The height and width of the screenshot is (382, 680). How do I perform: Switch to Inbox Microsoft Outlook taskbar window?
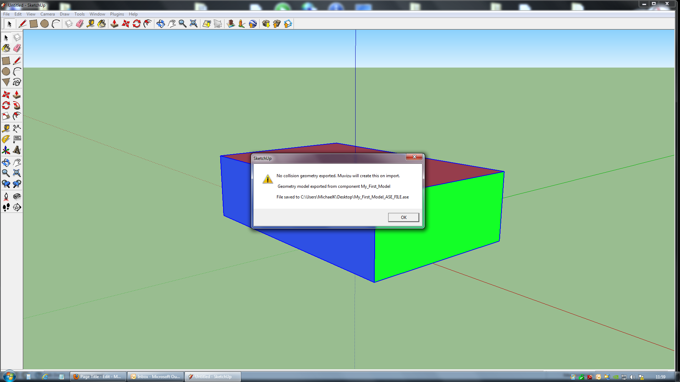tap(155, 377)
